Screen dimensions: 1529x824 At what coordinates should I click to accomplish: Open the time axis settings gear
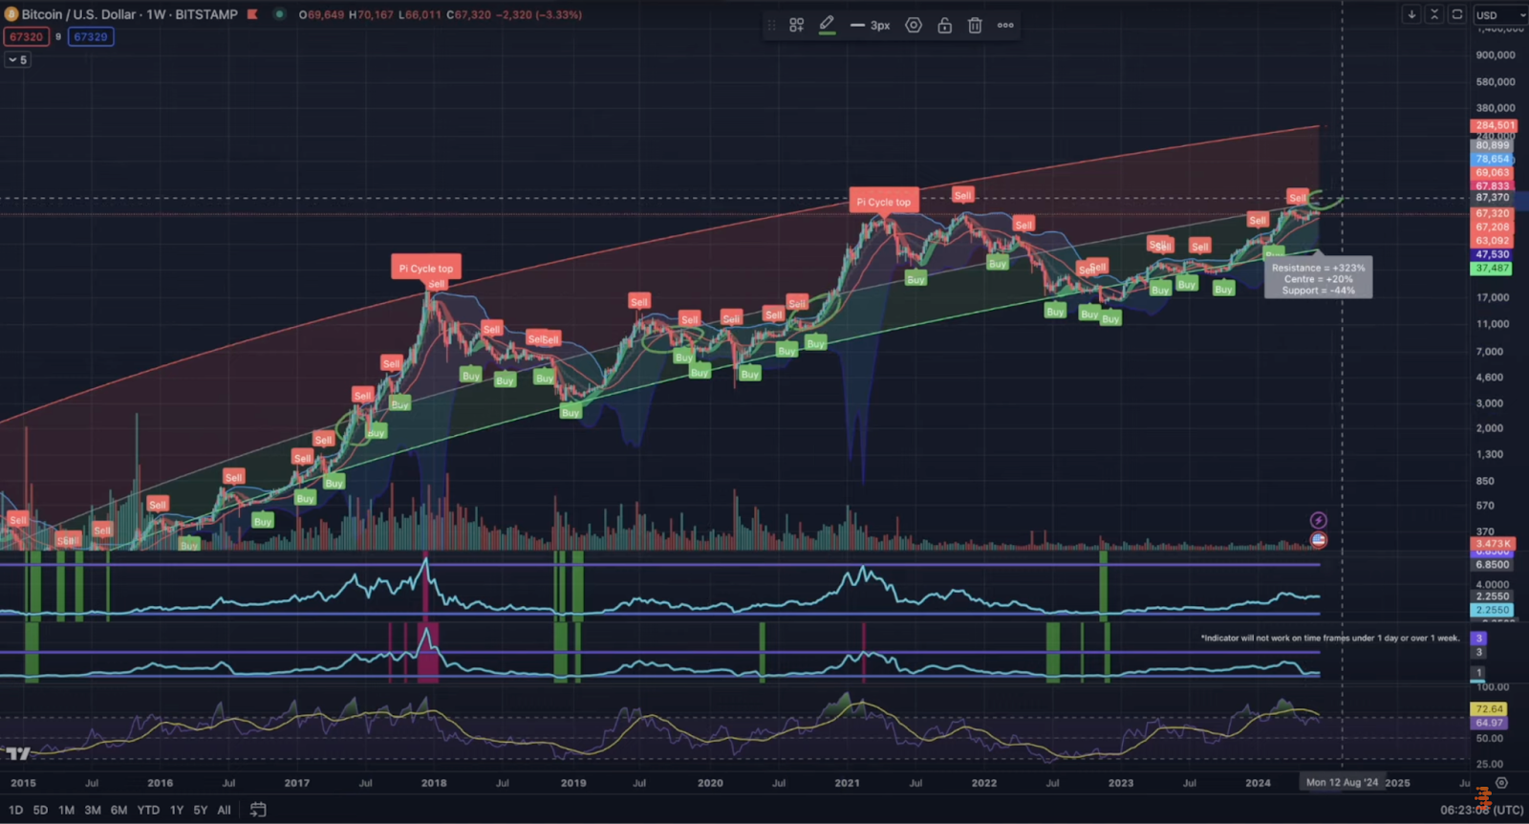point(1501,783)
